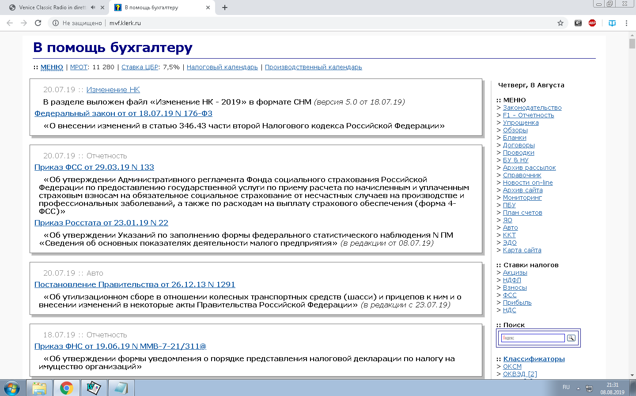
Task: Open НДС tax rates link
Action: pos(509,310)
